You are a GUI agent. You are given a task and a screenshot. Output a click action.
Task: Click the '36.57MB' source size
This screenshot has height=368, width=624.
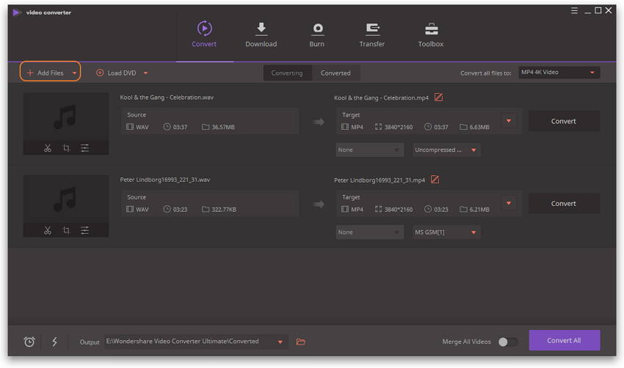(x=223, y=127)
